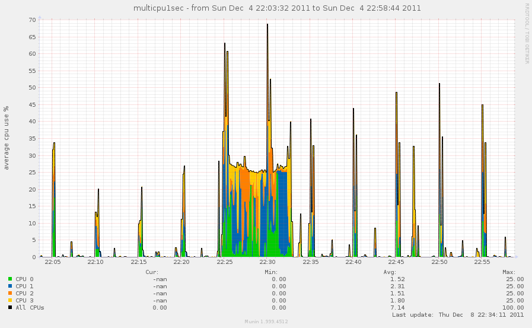Click the black All CPUs legend swatch
The width and height of the screenshot is (532, 328).
(x=10, y=307)
